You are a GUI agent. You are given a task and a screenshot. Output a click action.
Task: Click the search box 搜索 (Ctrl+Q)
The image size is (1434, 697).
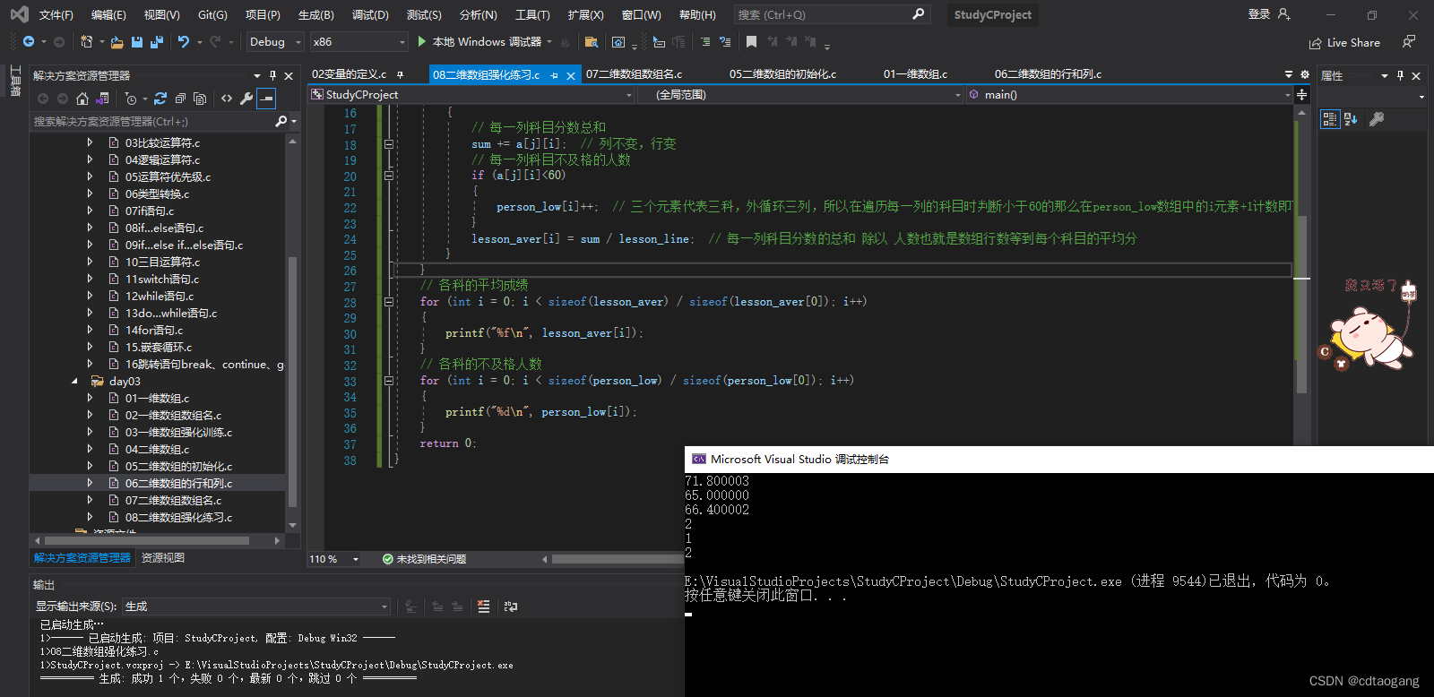833,14
